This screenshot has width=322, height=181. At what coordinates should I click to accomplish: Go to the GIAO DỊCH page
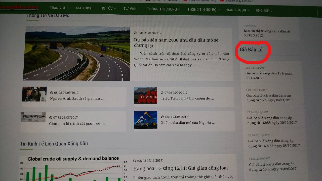pos(84,8)
